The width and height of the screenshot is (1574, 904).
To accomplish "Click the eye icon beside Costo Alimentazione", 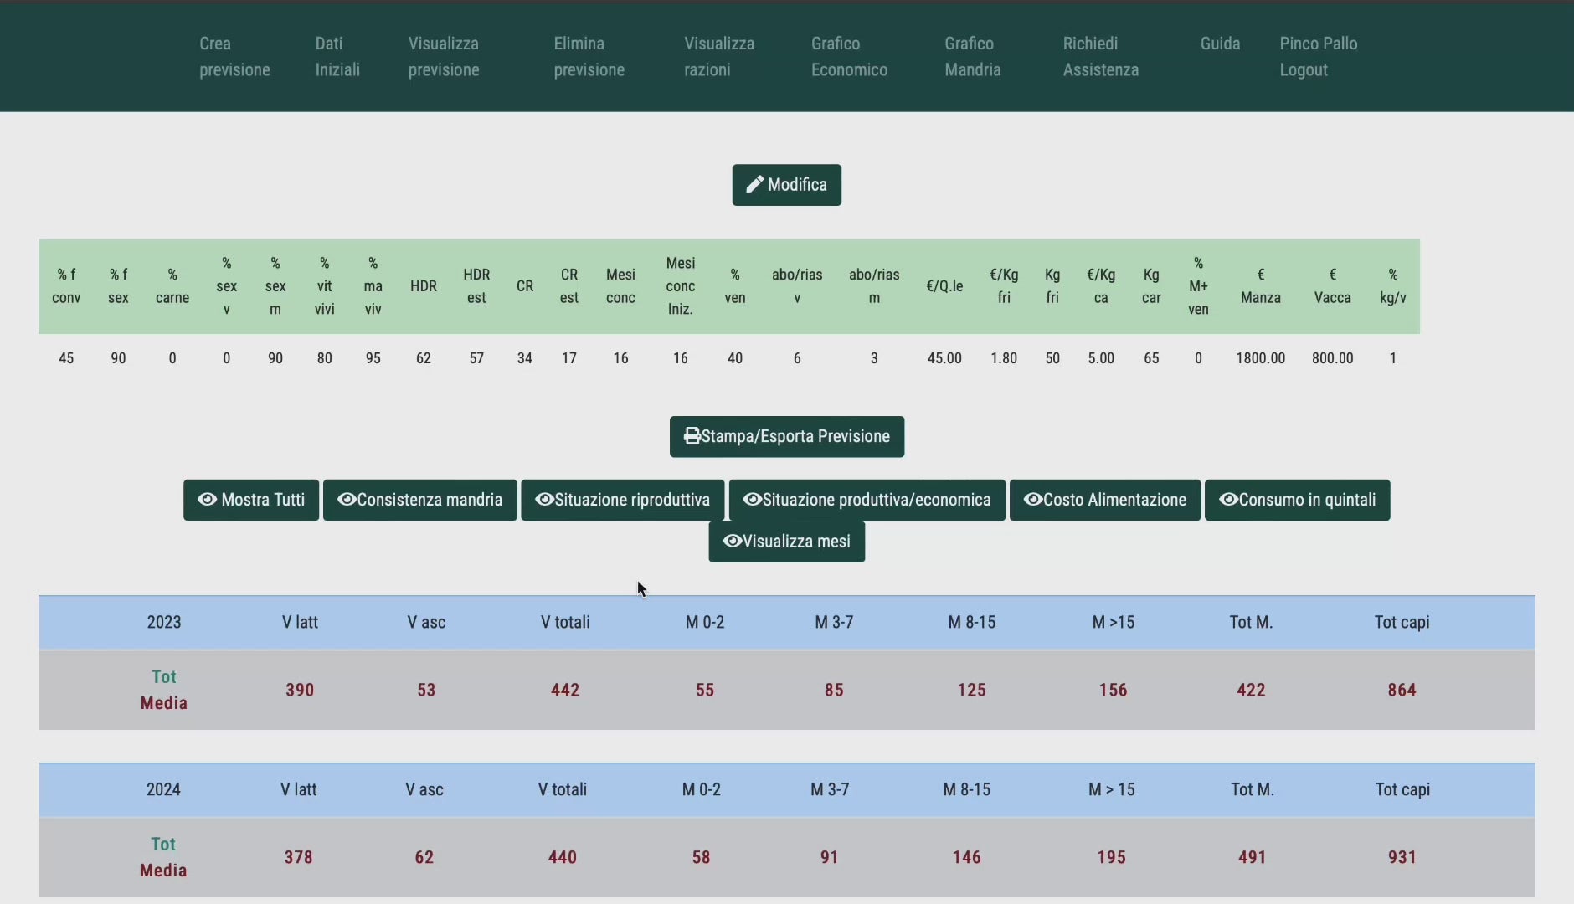I will [x=1033, y=500].
